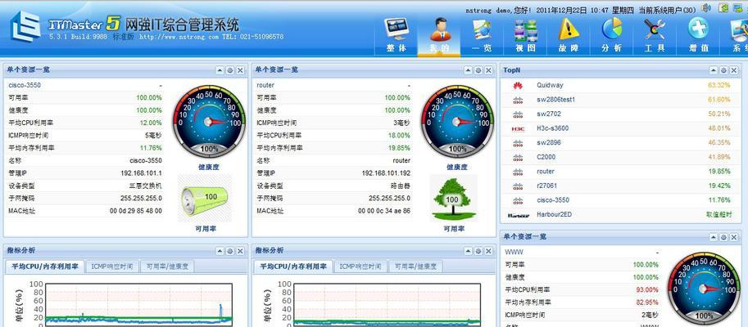Switch to 可用率/健康度 tab under router panel
748x327 pixels.
415,267
